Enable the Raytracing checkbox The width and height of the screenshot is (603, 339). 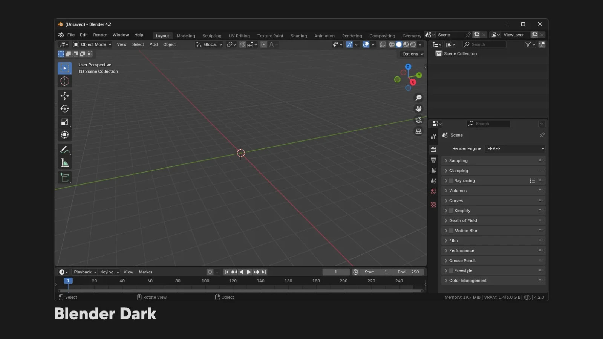click(x=451, y=181)
